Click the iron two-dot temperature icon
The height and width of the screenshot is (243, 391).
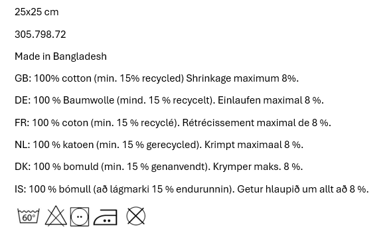click(x=106, y=217)
